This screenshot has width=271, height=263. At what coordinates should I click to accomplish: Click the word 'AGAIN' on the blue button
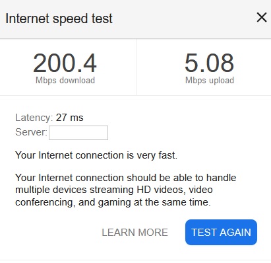click(x=235, y=233)
